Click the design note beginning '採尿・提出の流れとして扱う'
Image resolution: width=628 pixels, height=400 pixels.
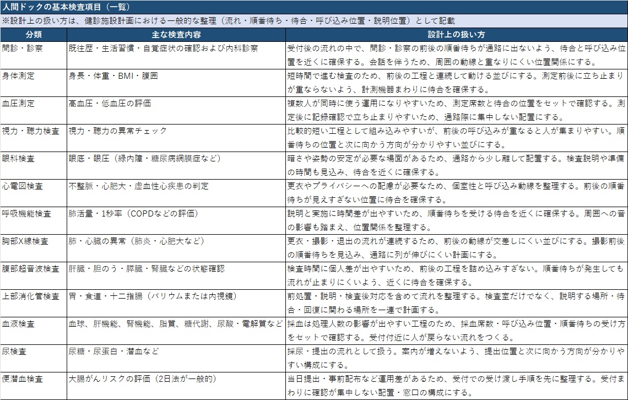click(456, 358)
